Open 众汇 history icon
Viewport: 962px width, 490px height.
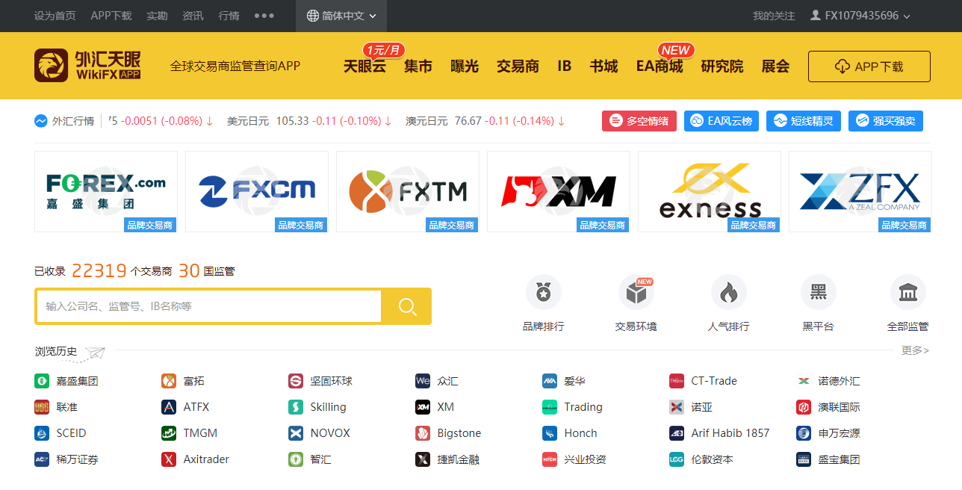click(x=423, y=381)
